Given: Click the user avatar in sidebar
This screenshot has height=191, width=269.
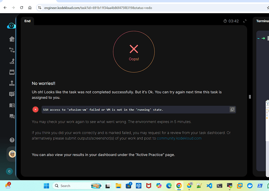Looking at the screenshot, I should [x=12, y=154].
